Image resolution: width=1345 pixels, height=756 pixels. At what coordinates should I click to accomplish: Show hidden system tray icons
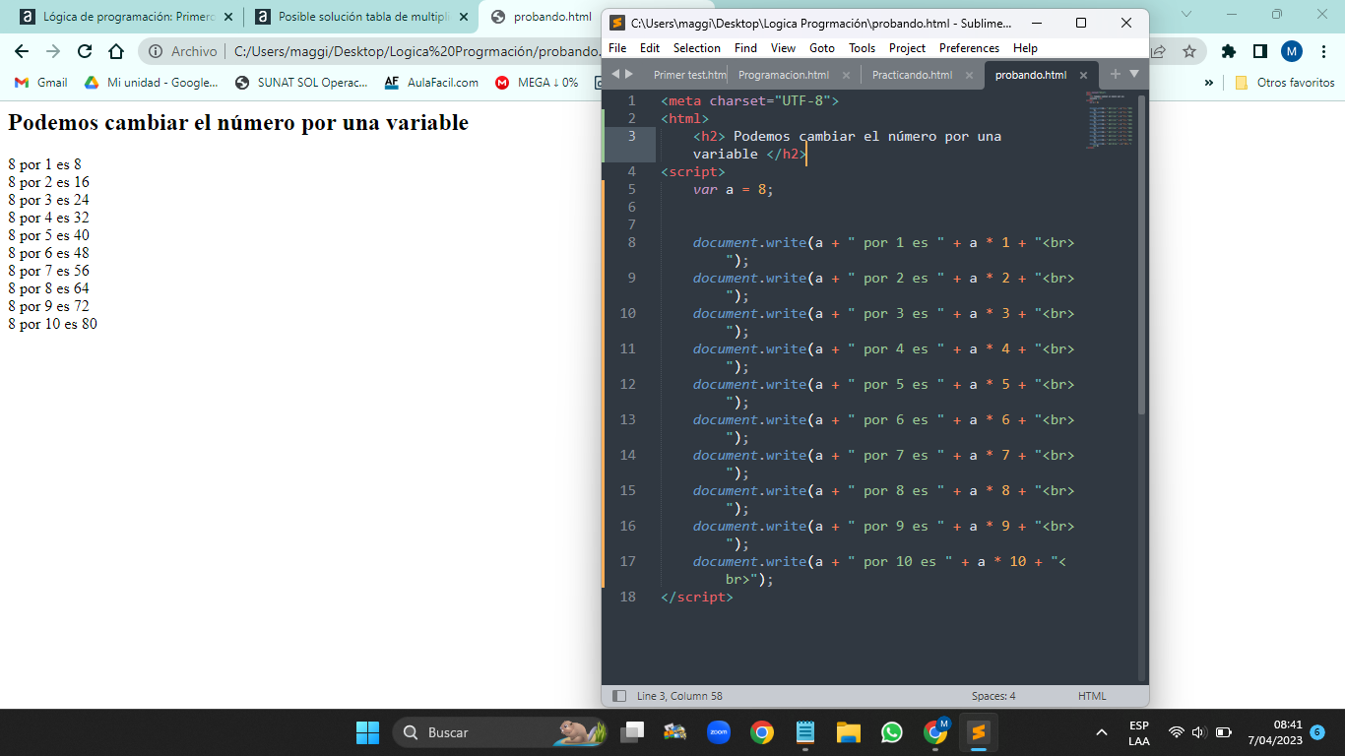[1102, 732]
